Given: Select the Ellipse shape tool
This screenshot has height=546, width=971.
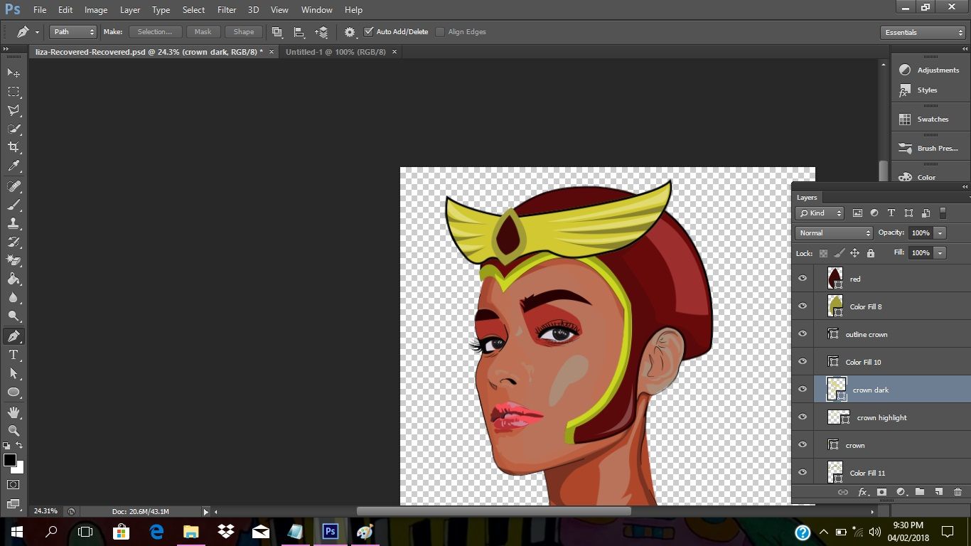Looking at the screenshot, I should coord(14,392).
